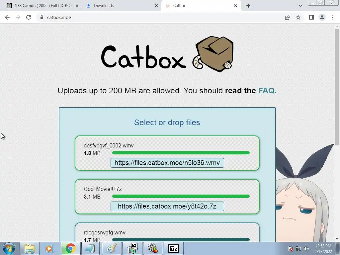
Task: Open the Chrome profile avatar
Action: [322, 17]
